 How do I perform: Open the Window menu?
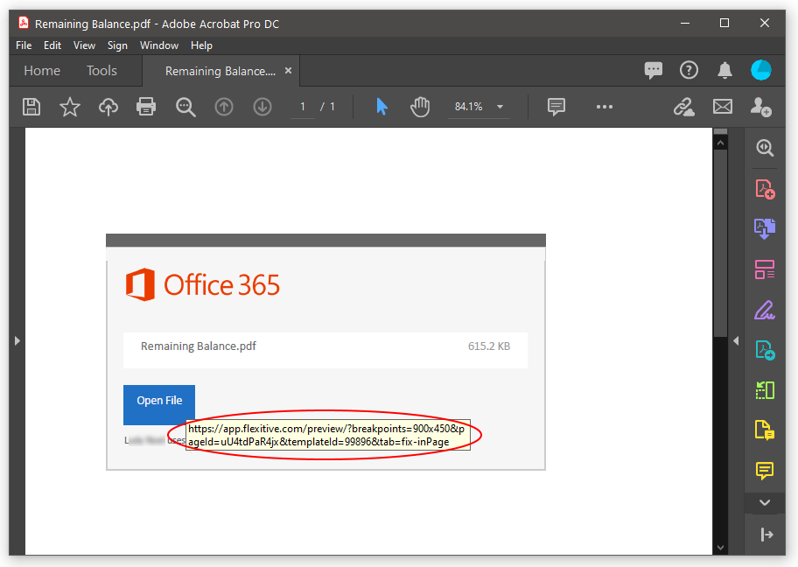pos(159,45)
